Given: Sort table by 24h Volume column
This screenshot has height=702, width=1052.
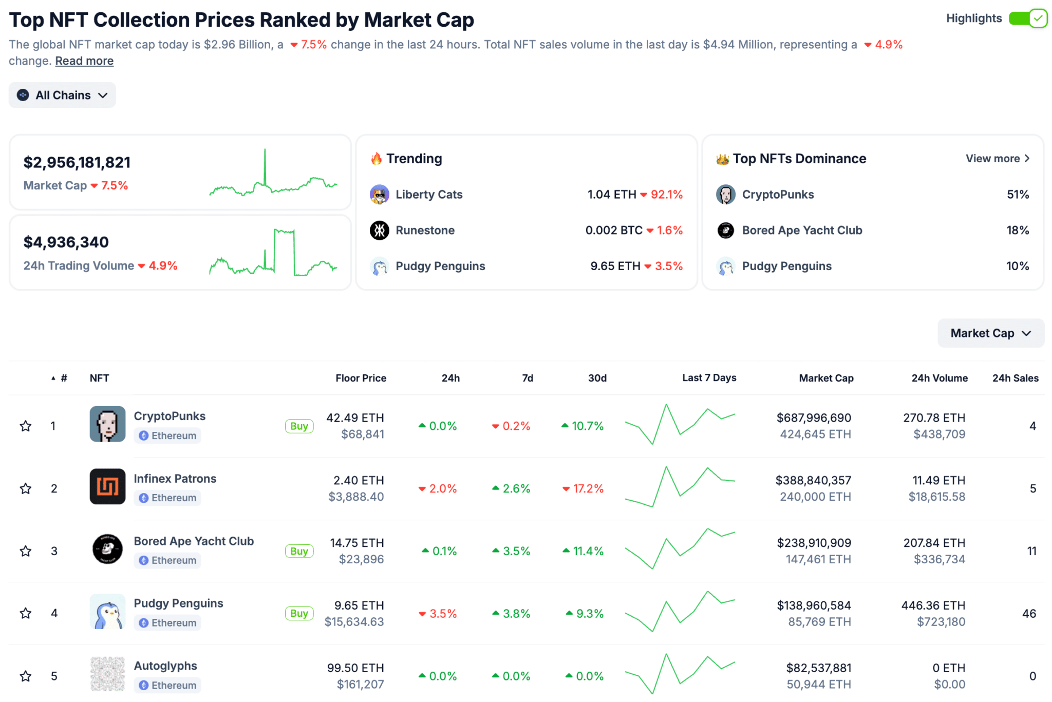Looking at the screenshot, I should click(x=939, y=378).
